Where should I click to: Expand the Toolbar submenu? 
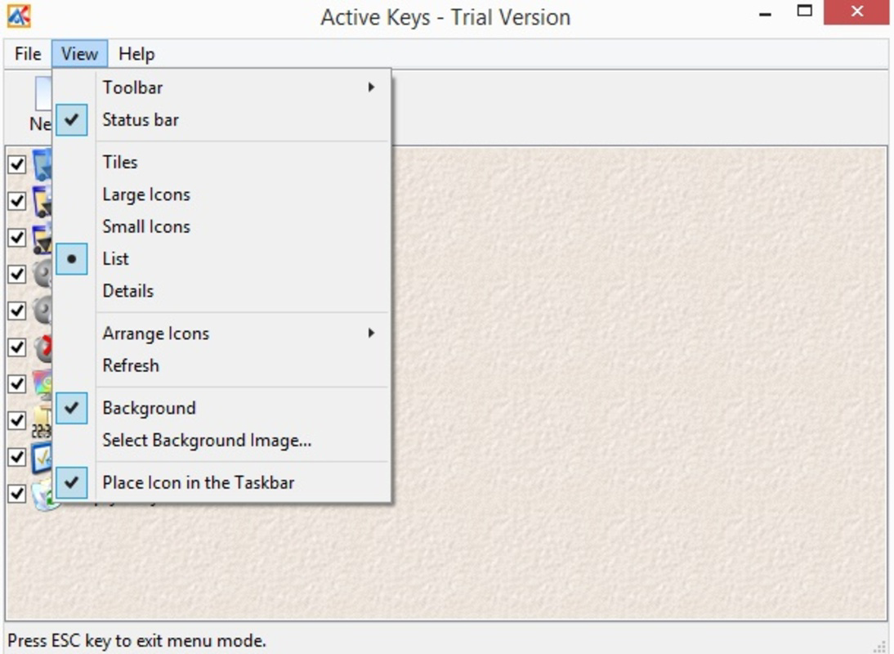[222, 87]
